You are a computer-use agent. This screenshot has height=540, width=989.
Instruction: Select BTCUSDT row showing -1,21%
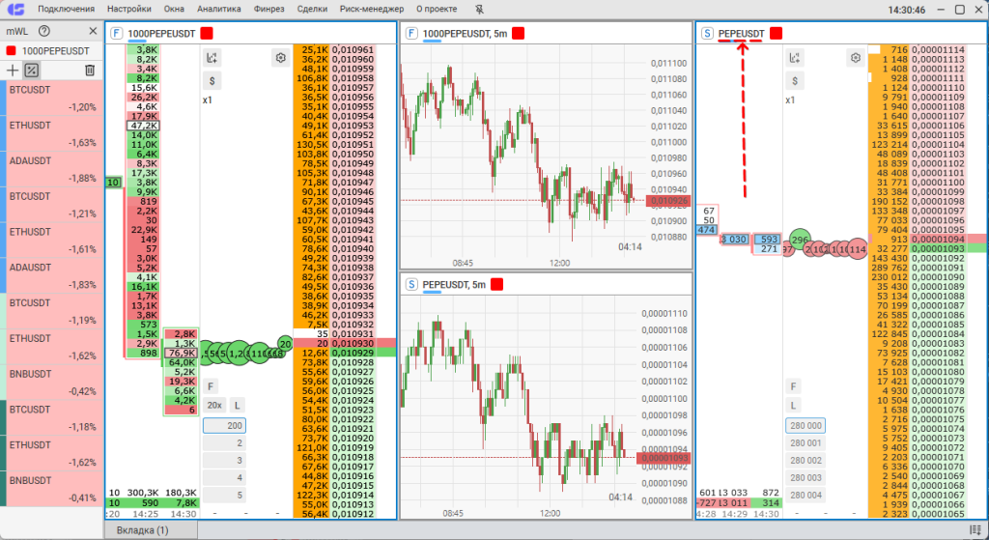coord(54,205)
